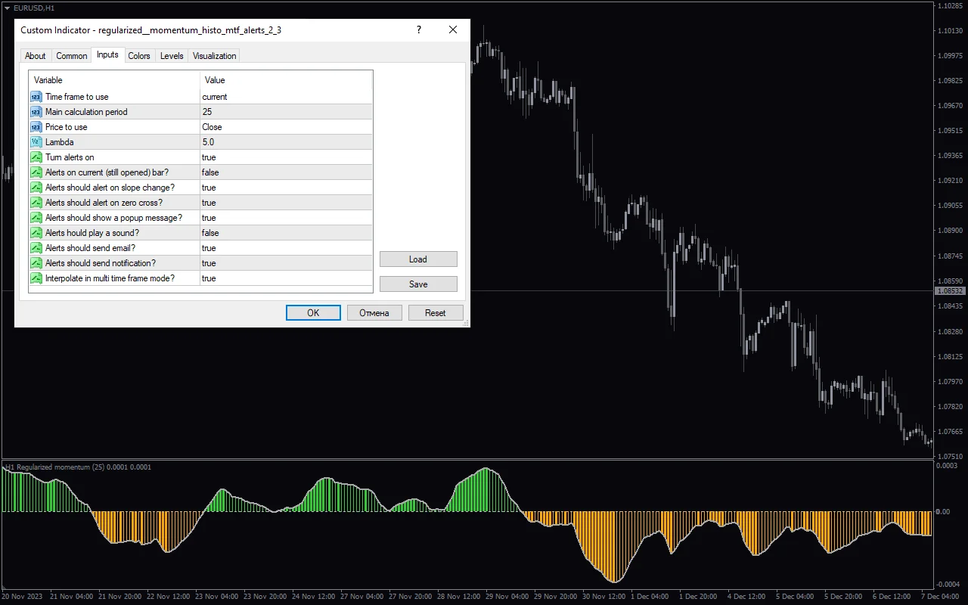This screenshot has width=968, height=605.
Task: Click the green chart icon beside 'Turn alerts on'
Action: click(x=36, y=157)
